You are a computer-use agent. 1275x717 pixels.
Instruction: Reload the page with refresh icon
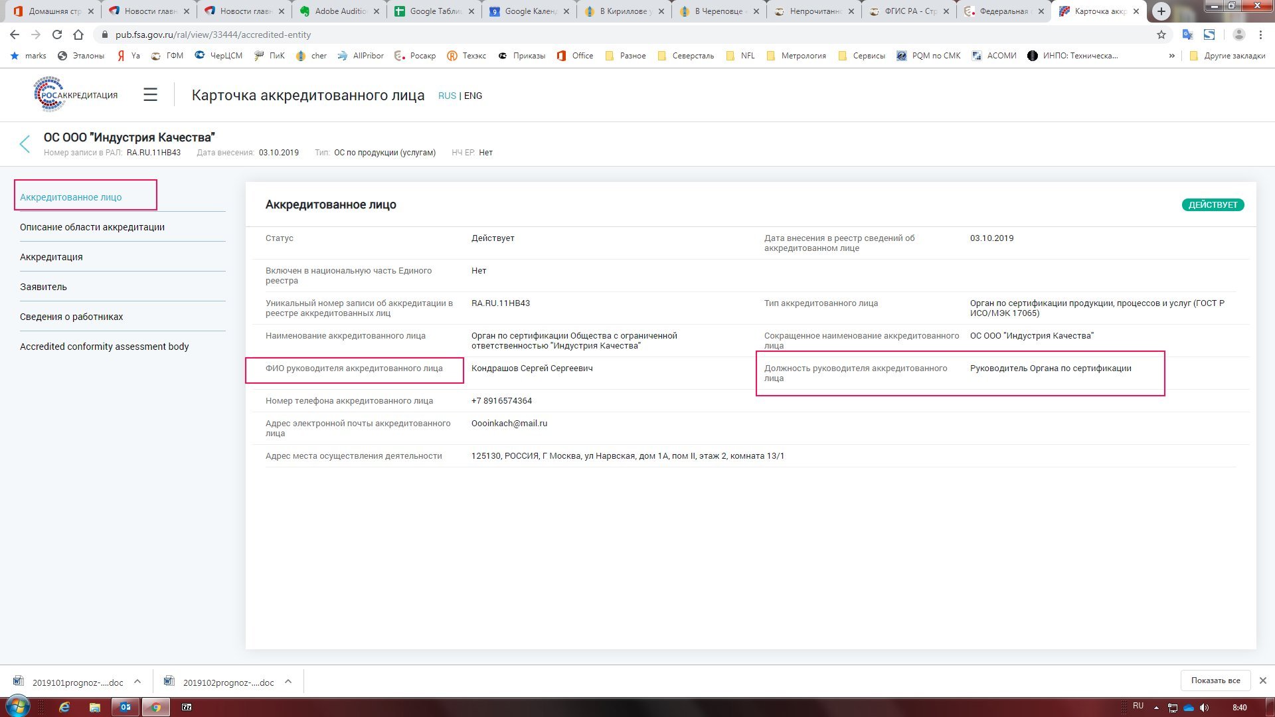57,35
